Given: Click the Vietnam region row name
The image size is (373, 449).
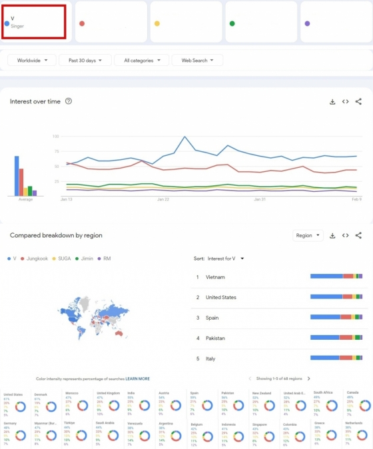Looking at the screenshot, I should (x=215, y=277).
